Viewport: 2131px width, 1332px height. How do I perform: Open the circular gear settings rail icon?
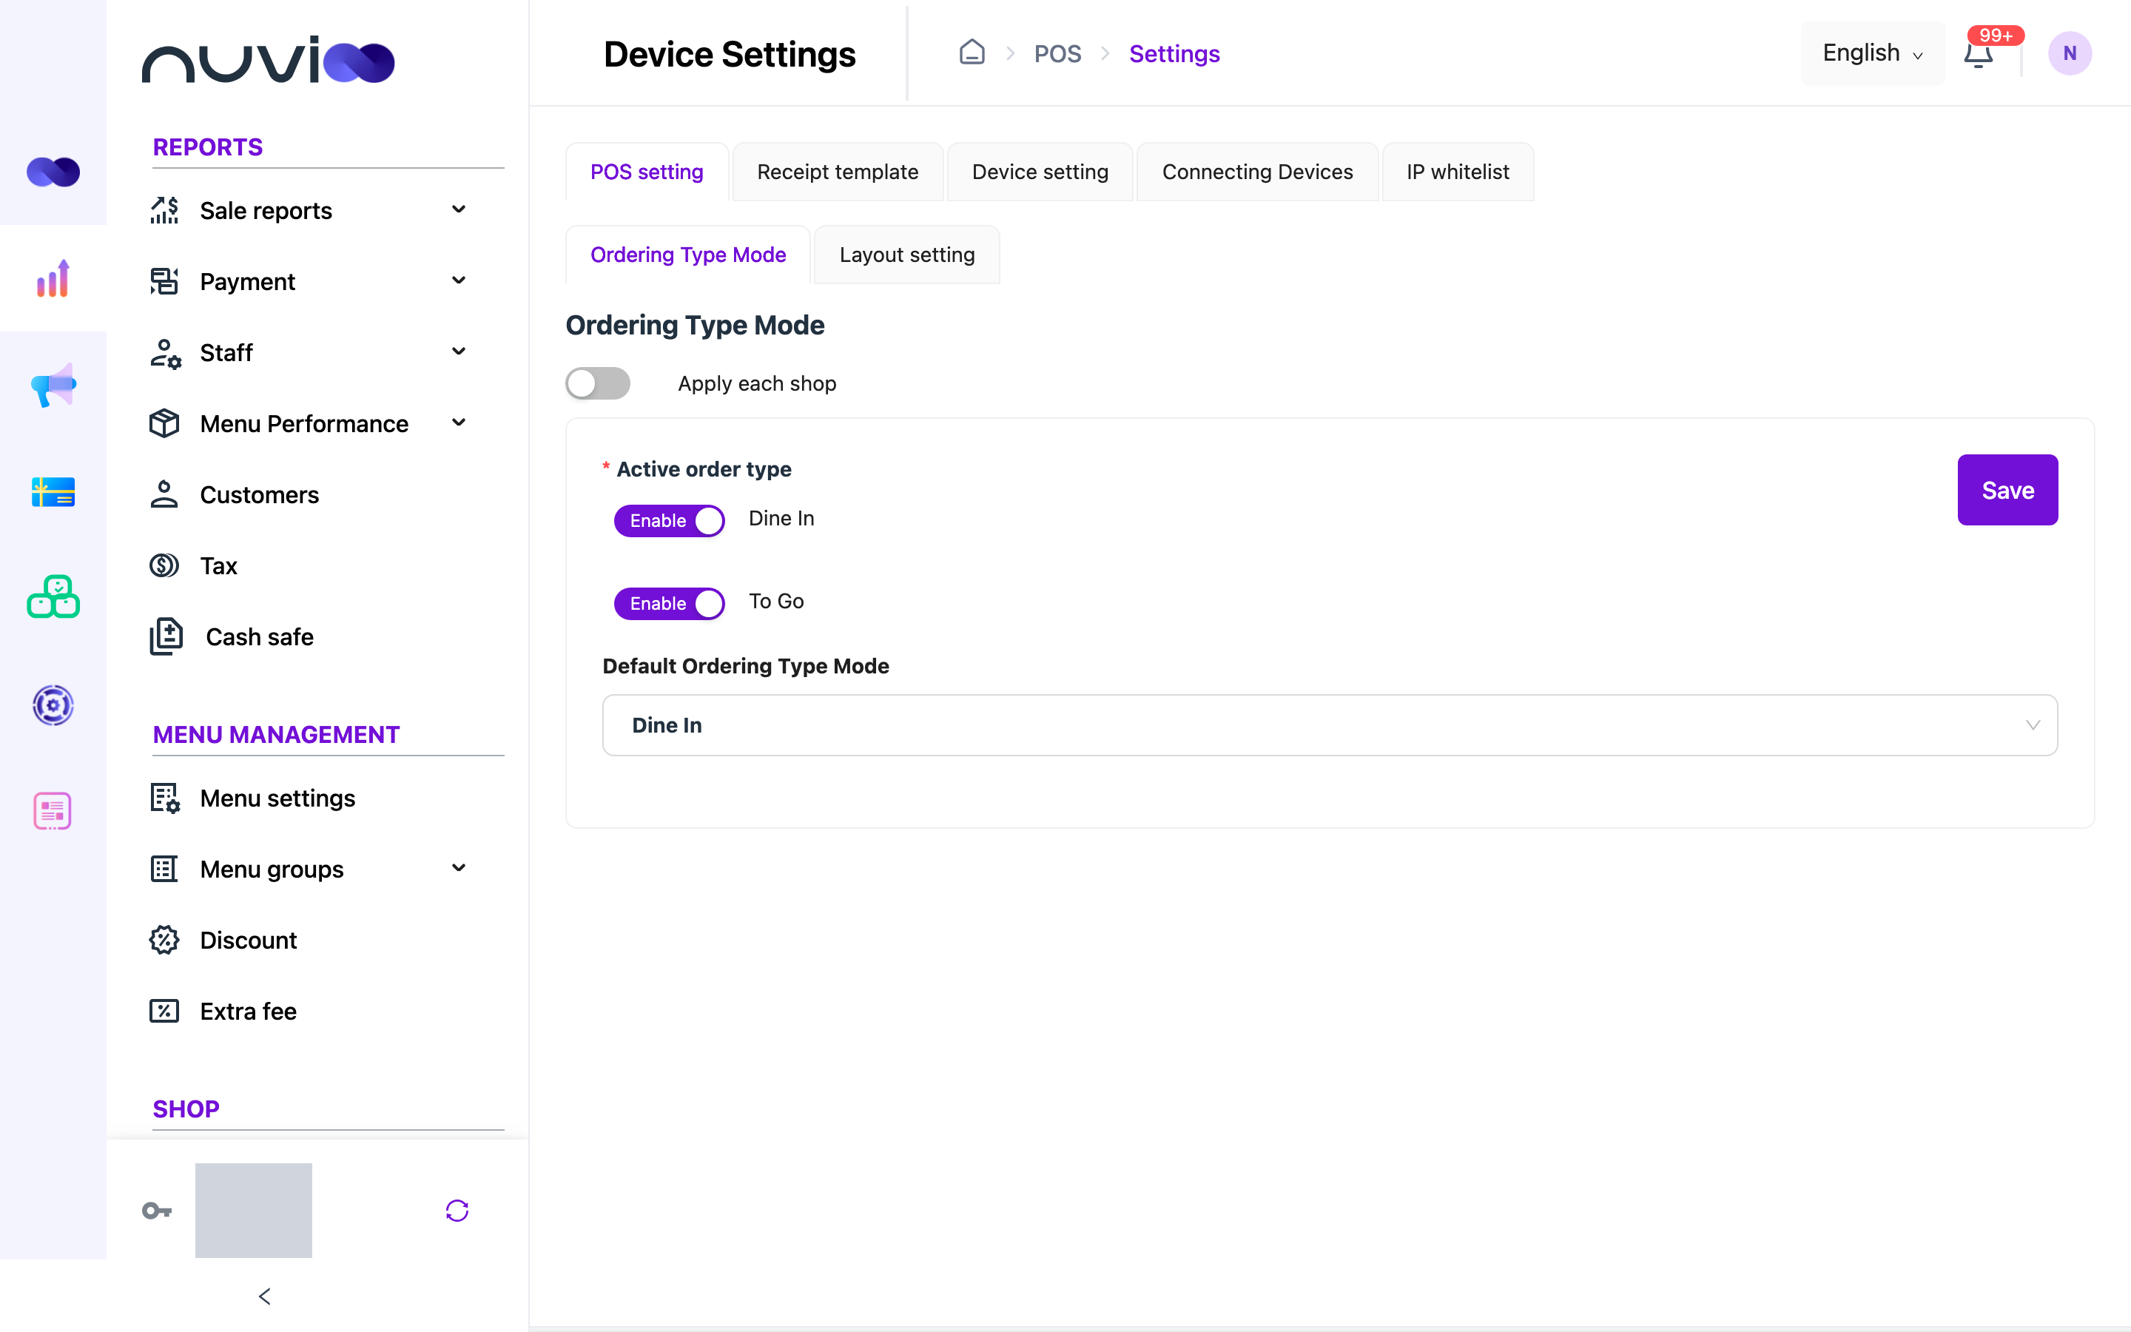pyautogui.click(x=53, y=704)
